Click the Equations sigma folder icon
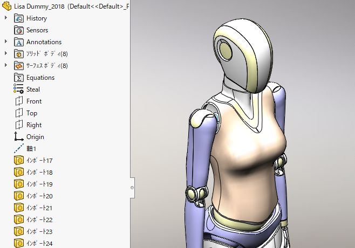Image resolution: width=355 pixels, height=248 pixels. pos(19,78)
